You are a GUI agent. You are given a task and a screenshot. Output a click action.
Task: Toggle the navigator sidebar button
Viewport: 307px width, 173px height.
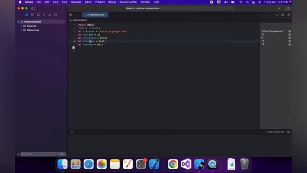point(33,8)
